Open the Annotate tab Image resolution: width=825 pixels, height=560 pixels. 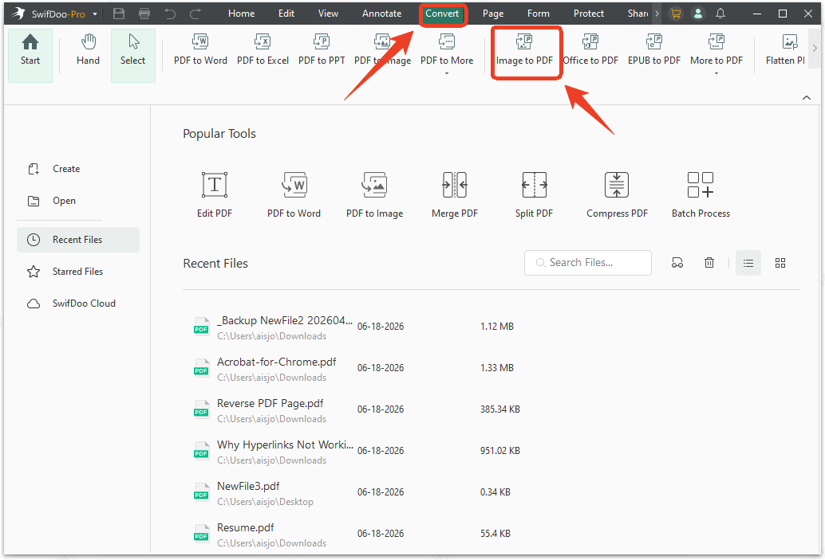pyautogui.click(x=381, y=14)
